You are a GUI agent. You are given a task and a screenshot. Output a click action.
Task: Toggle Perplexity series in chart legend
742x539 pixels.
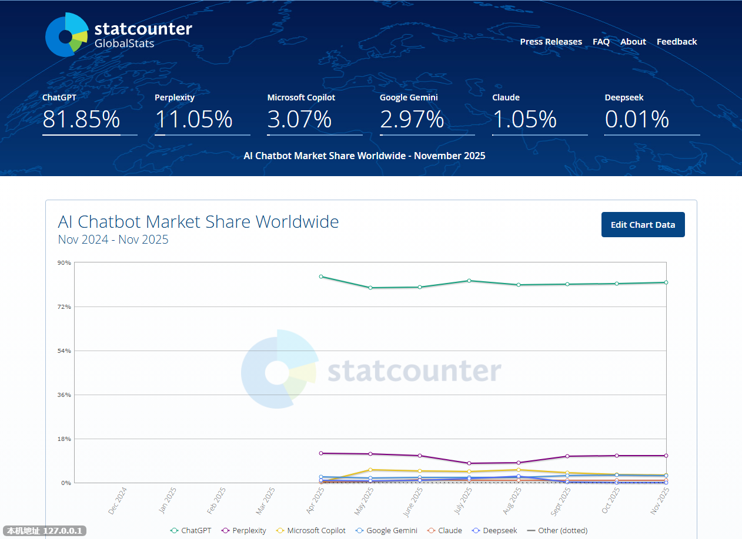click(x=243, y=530)
